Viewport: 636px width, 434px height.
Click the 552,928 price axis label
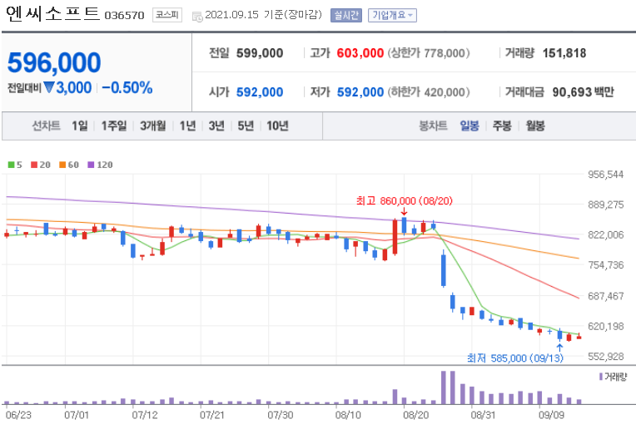click(606, 356)
